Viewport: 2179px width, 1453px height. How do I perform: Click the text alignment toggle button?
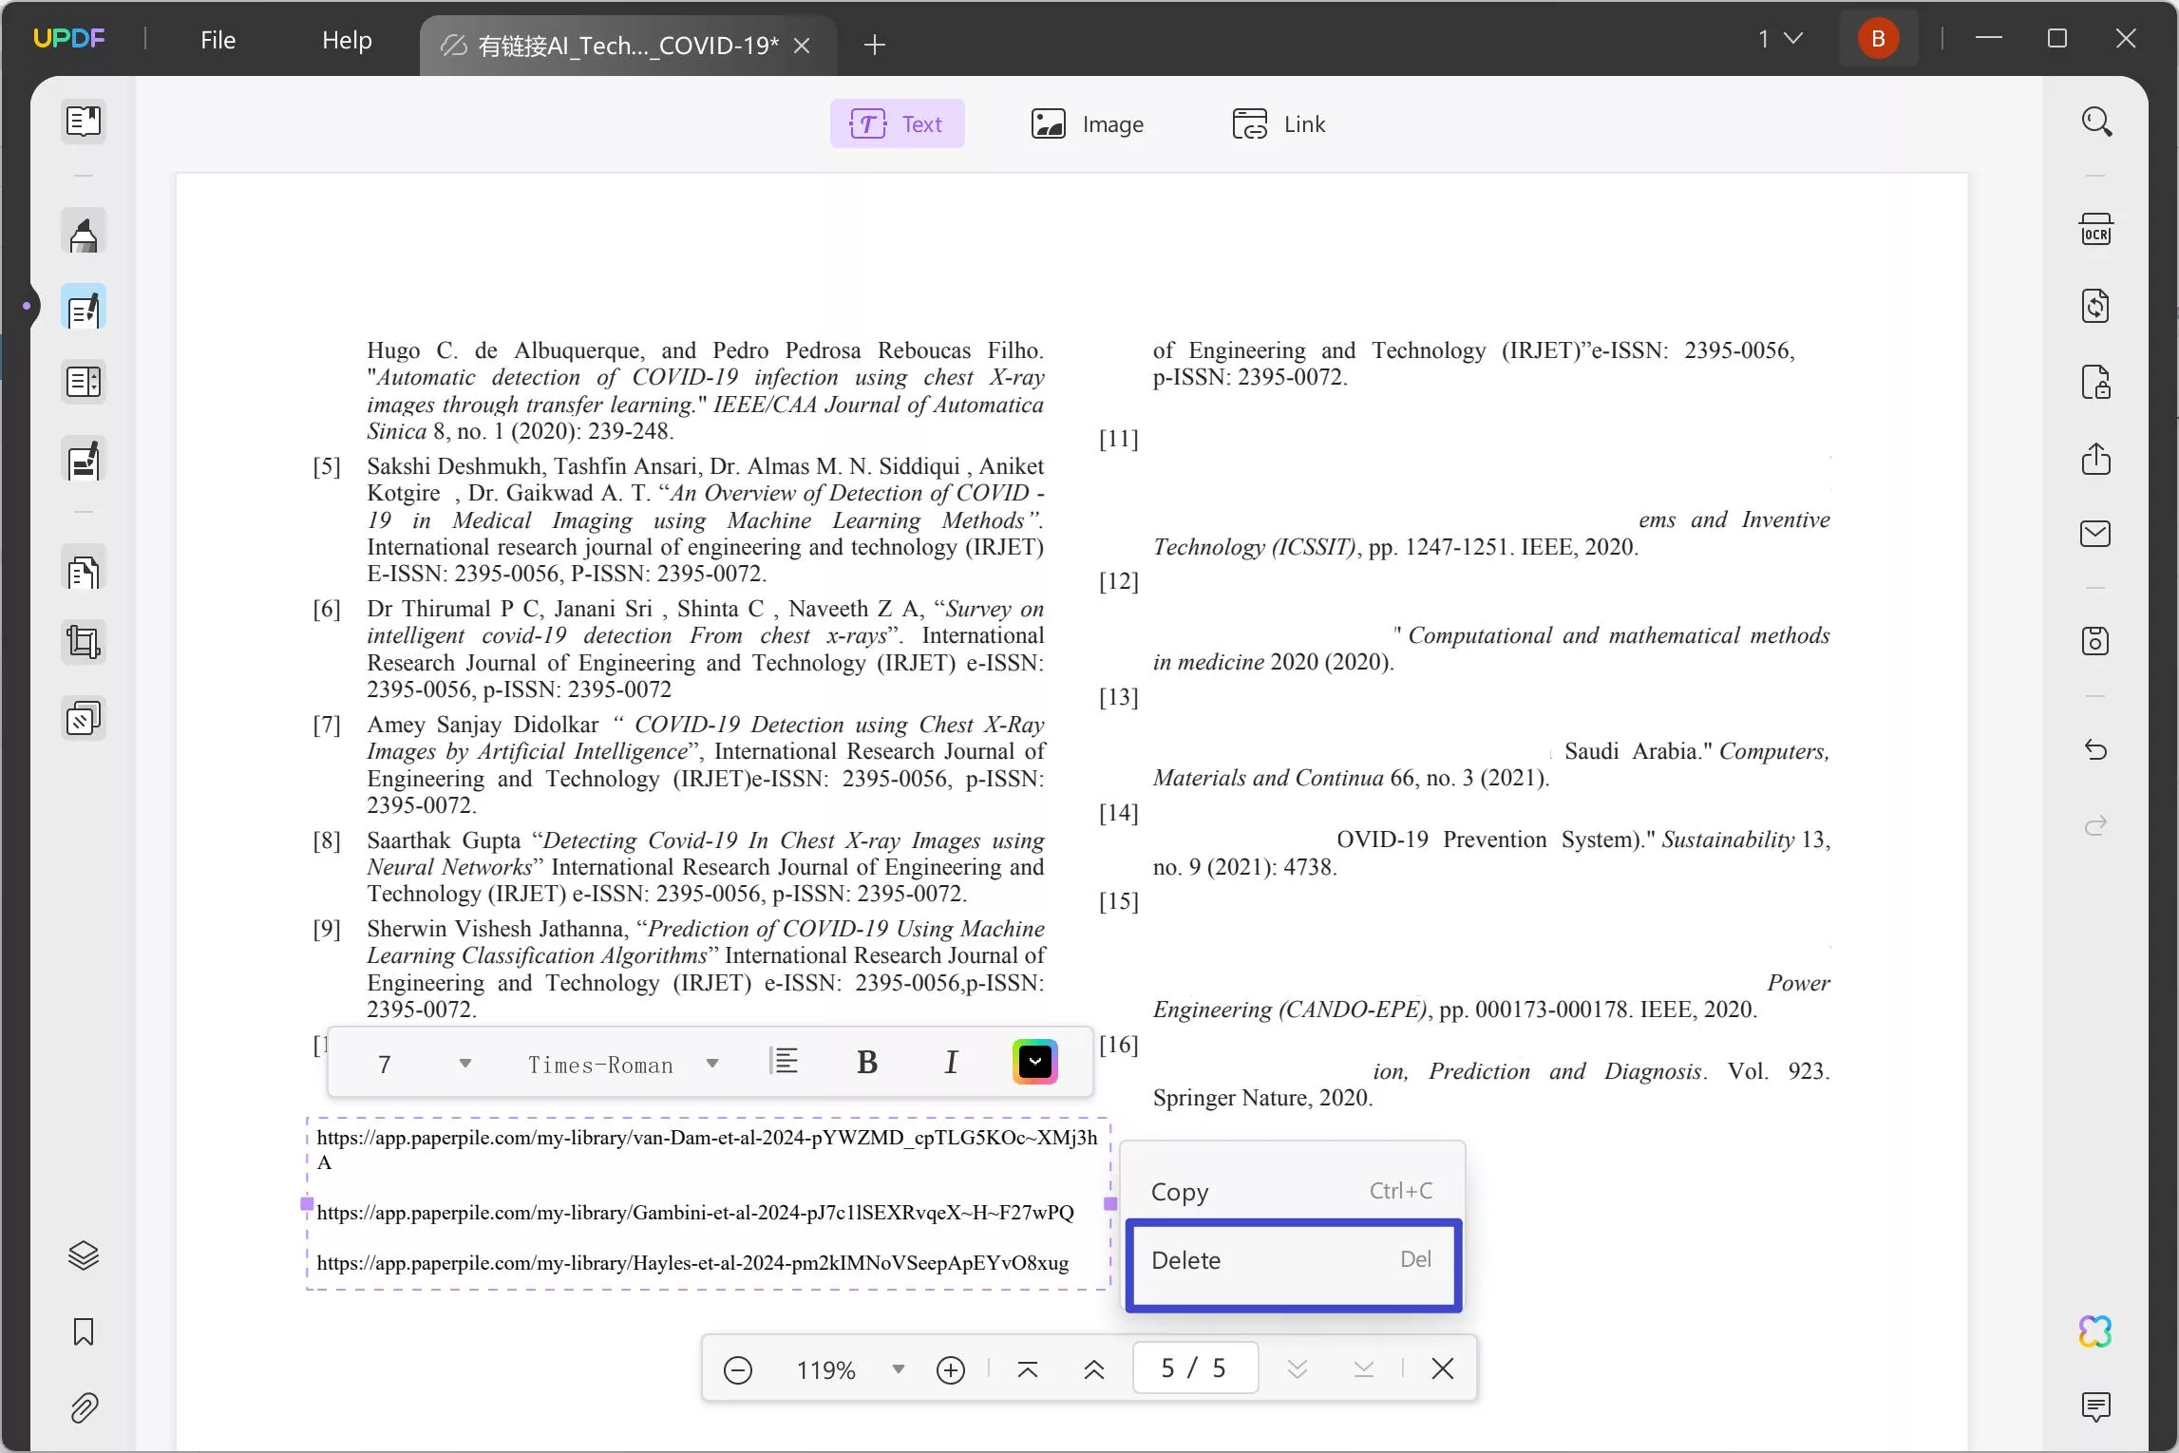785,1064
